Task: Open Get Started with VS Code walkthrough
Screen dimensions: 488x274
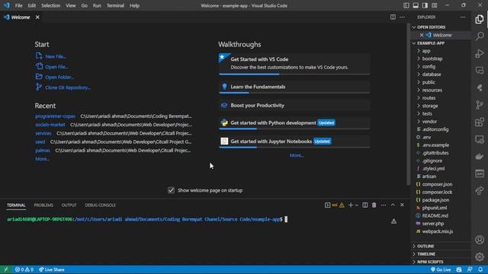Action: 294,64
